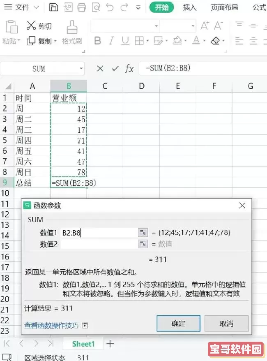Image resolution: width=267 pixels, height=361 pixels.
Task: Cancel formula entry with X icon
Action: (100, 69)
